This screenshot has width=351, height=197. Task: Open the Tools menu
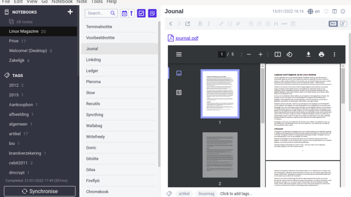97,2
